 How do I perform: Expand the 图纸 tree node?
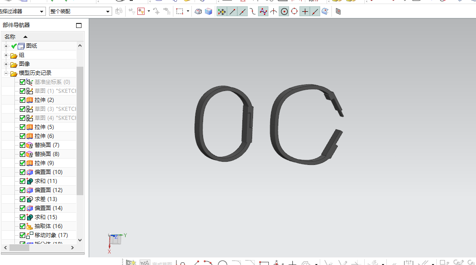point(6,46)
